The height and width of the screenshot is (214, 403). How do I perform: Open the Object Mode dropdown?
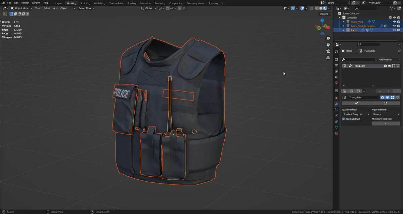point(21,8)
